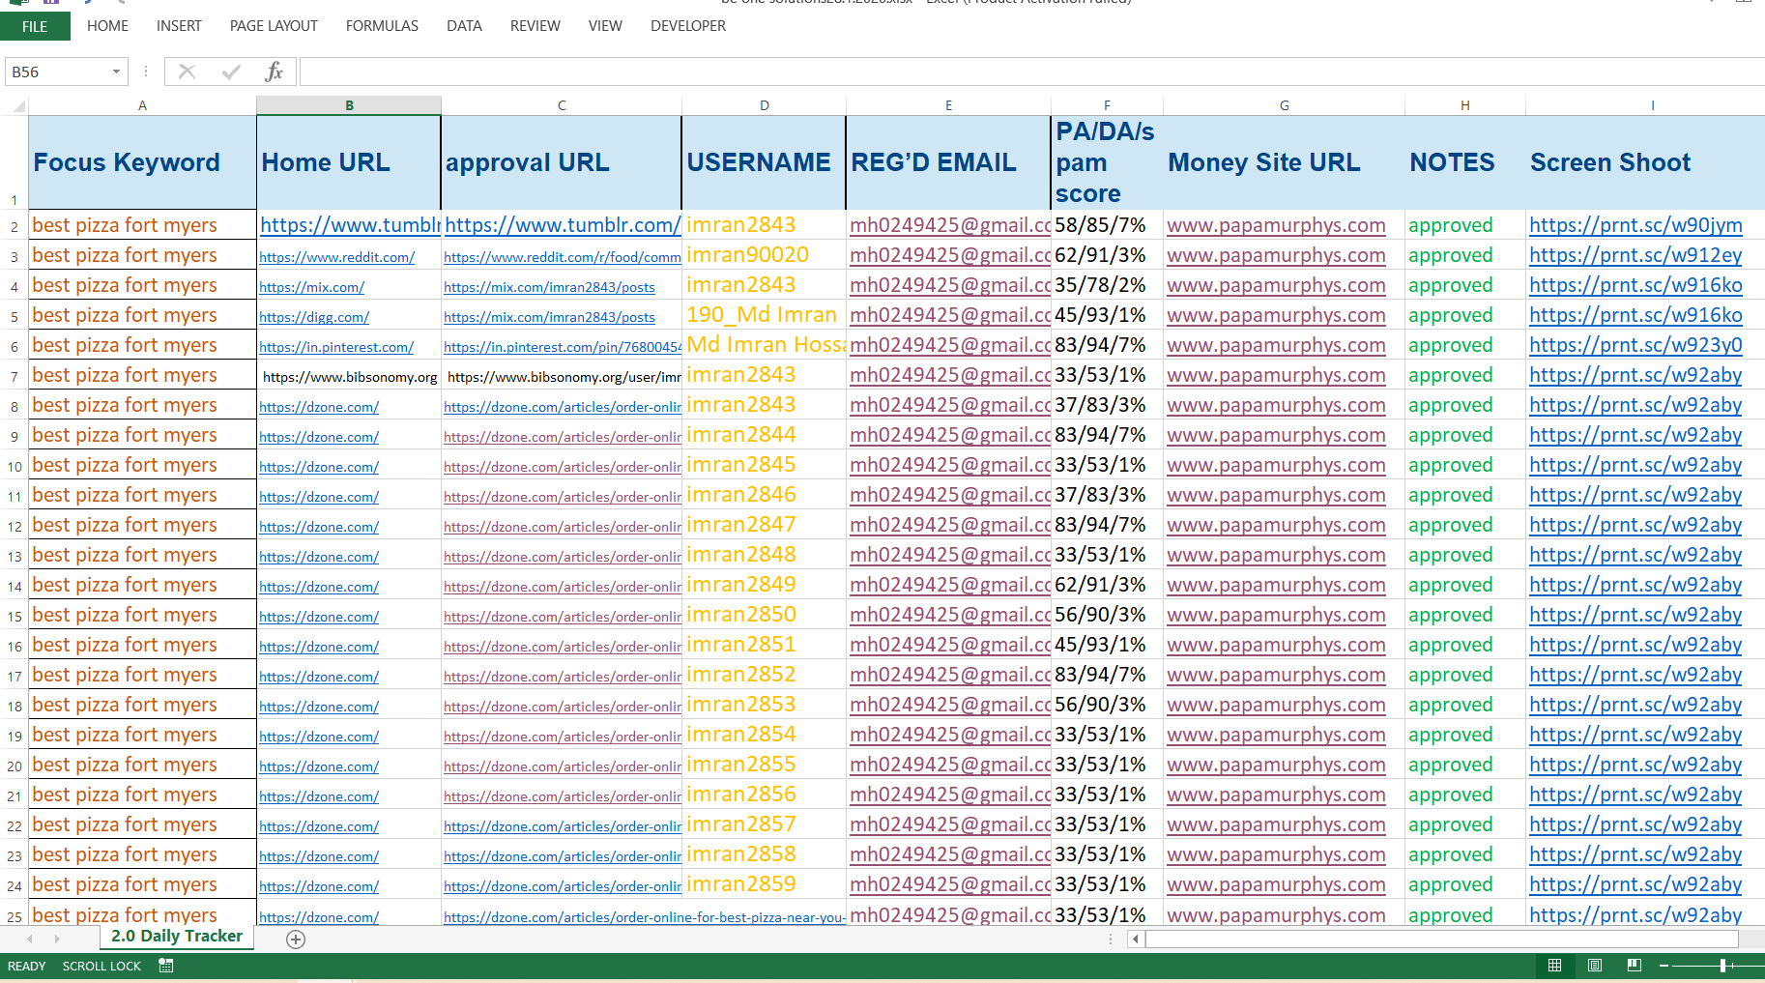
Task: Expand the FORMULAS ribbon tab
Action: tap(382, 26)
